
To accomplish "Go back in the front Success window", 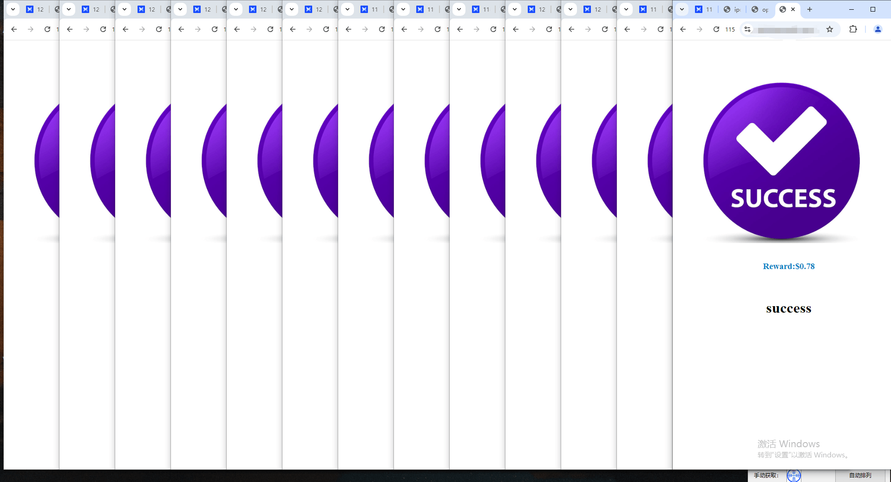I will pos(683,29).
